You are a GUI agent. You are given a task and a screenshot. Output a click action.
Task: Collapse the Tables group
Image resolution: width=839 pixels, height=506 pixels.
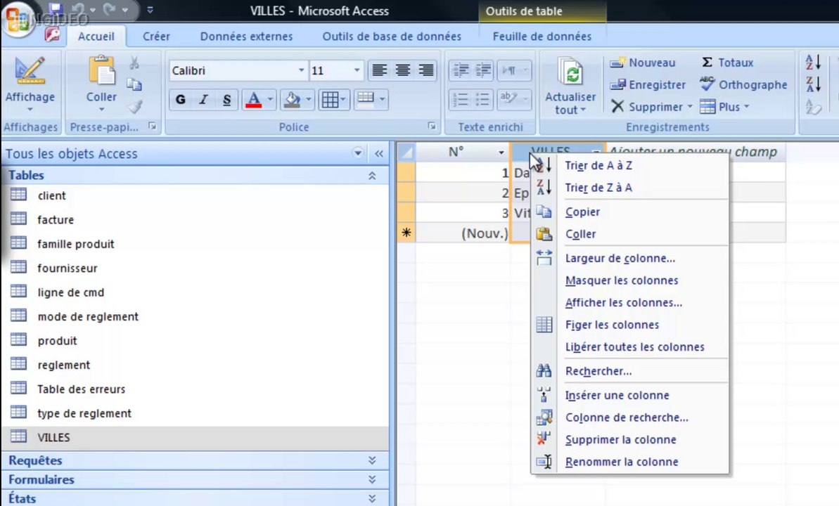tap(372, 176)
